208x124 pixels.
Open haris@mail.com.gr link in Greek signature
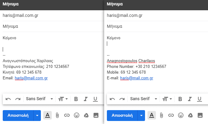click(x=31, y=78)
